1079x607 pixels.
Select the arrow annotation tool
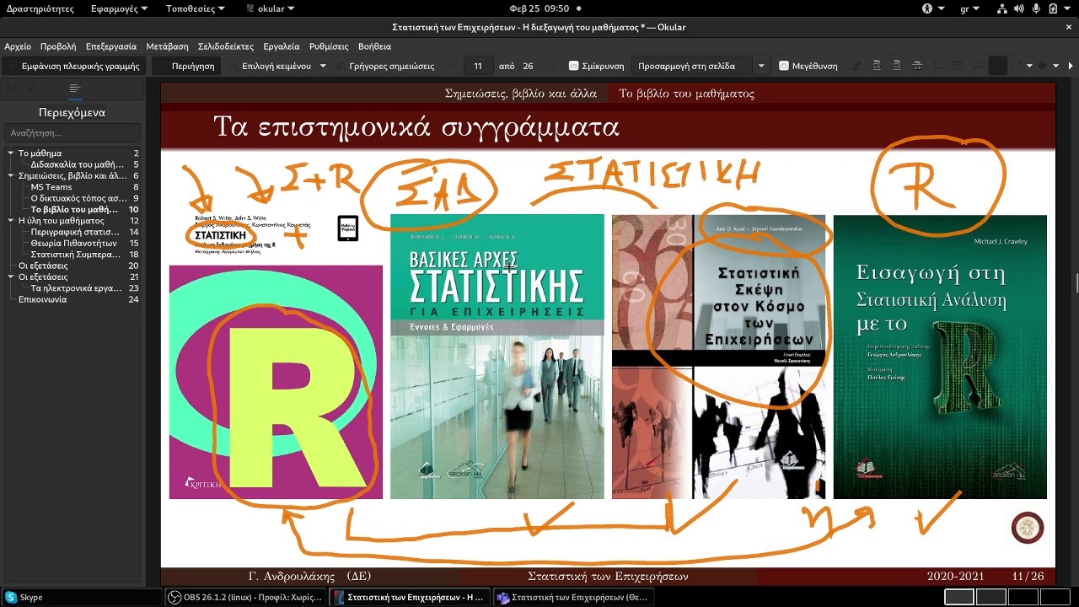[1017, 66]
